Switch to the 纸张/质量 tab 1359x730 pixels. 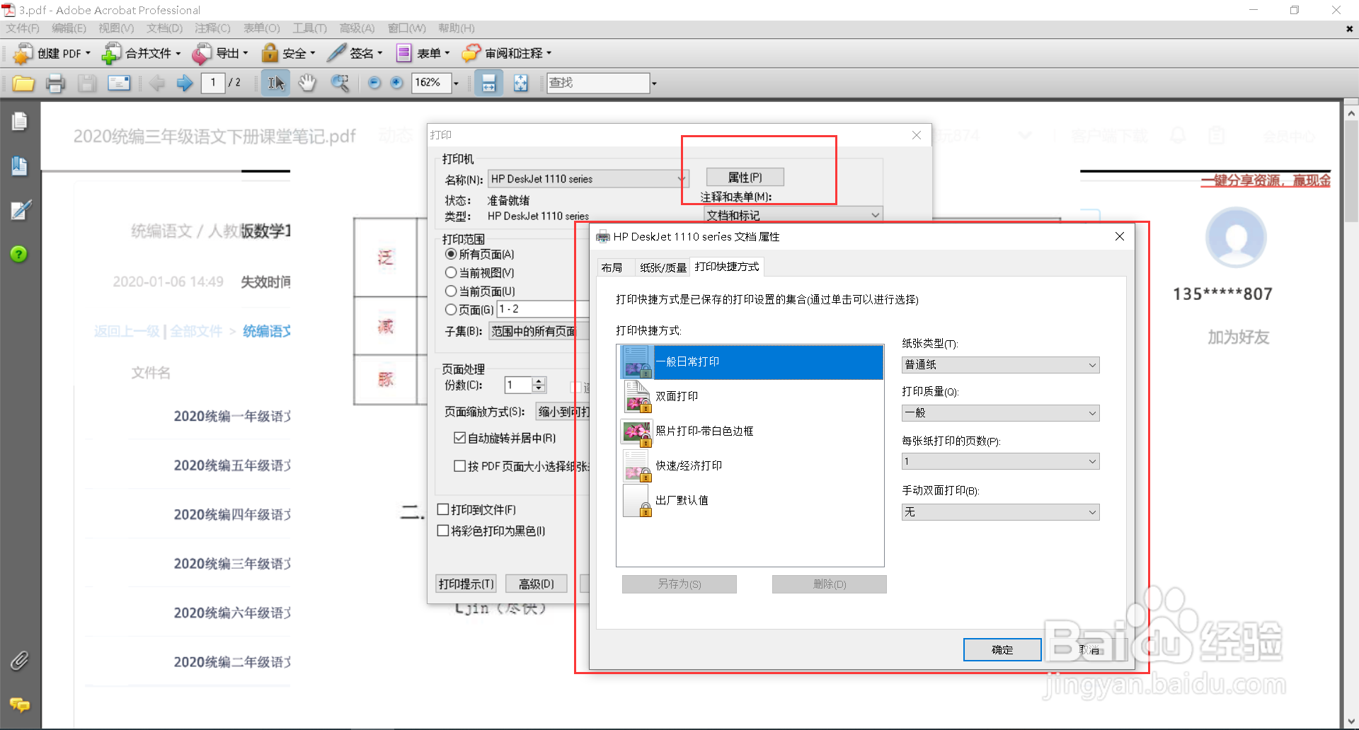pyautogui.click(x=663, y=267)
